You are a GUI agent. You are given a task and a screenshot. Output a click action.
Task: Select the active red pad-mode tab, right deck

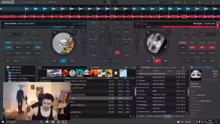pyautogui.click(x=183, y=42)
